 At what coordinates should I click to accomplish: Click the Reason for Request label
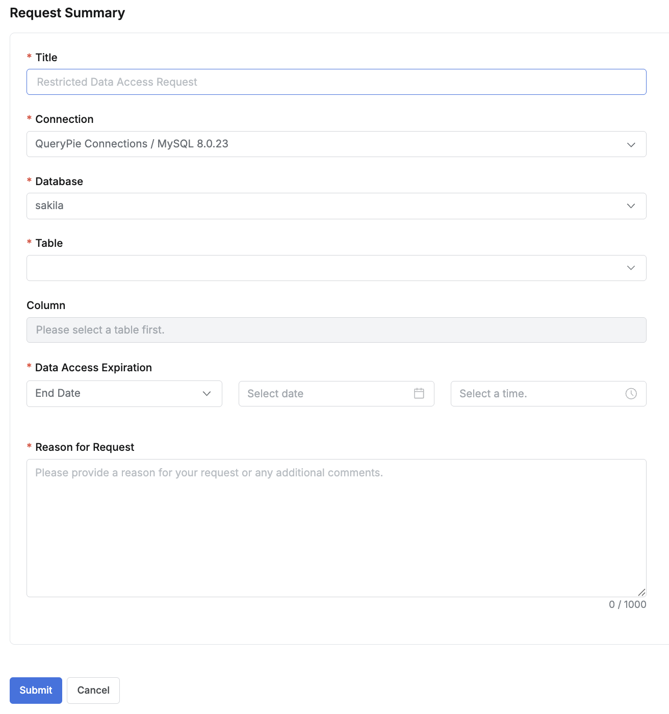[x=85, y=447]
